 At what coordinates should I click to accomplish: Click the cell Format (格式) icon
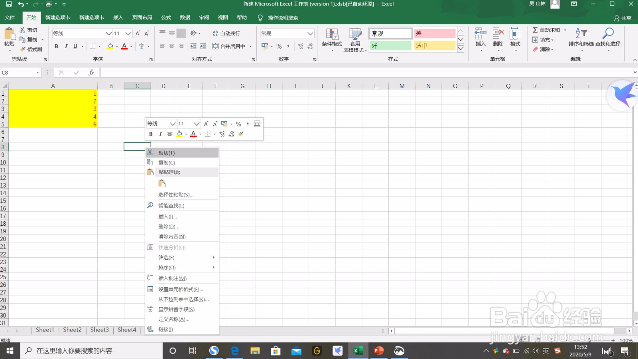click(515, 33)
